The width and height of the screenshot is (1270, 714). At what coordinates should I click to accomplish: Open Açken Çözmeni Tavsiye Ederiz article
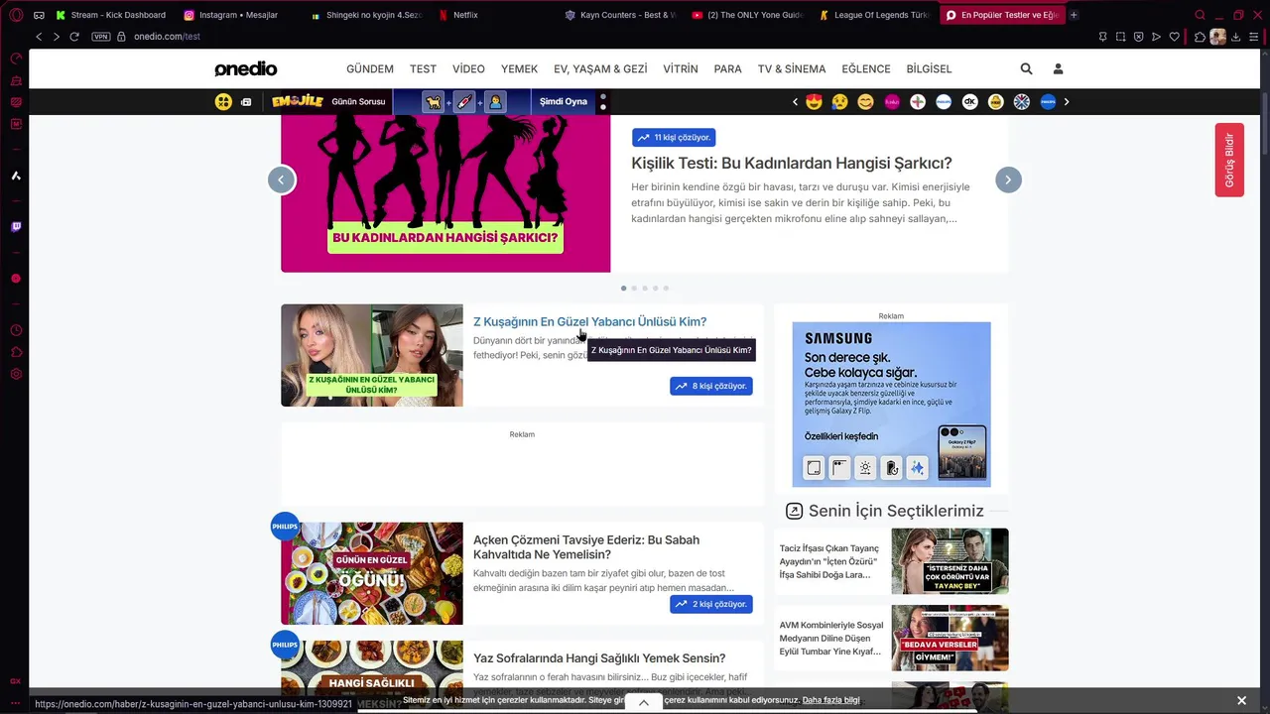point(586,547)
